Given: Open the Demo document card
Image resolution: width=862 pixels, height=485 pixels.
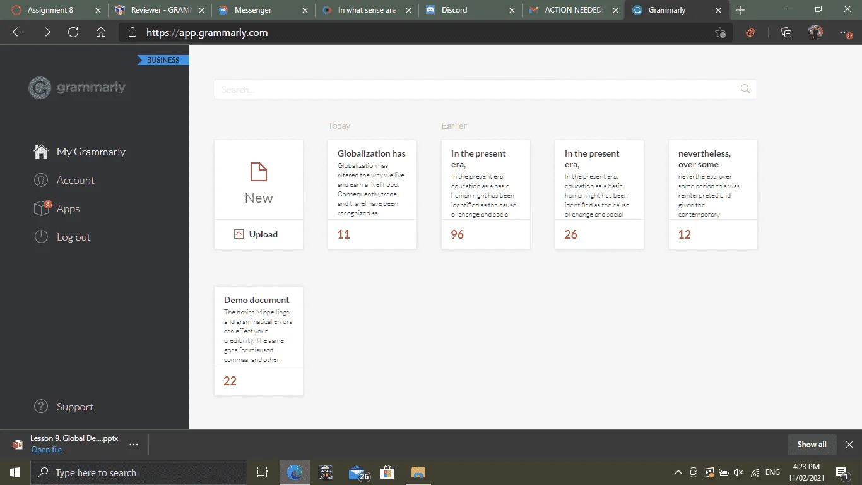Looking at the screenshot, I should pos(259,341).
